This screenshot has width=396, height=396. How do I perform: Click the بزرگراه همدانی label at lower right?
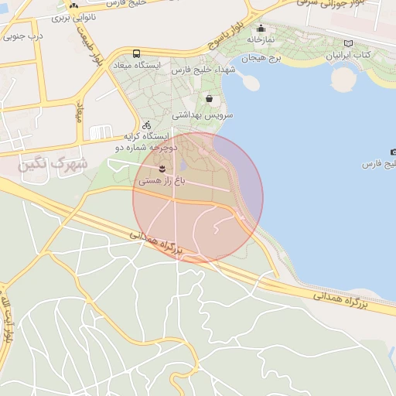coord(340,300)
